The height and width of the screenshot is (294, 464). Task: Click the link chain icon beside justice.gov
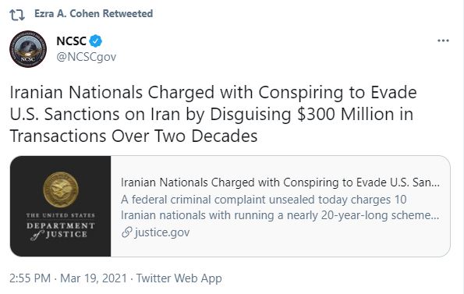(x=126, y=232)
